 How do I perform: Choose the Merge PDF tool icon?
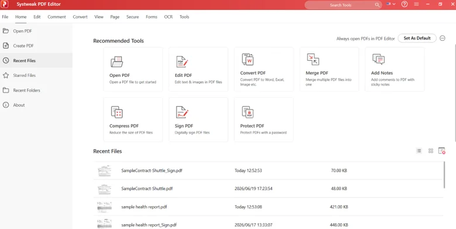313,59
